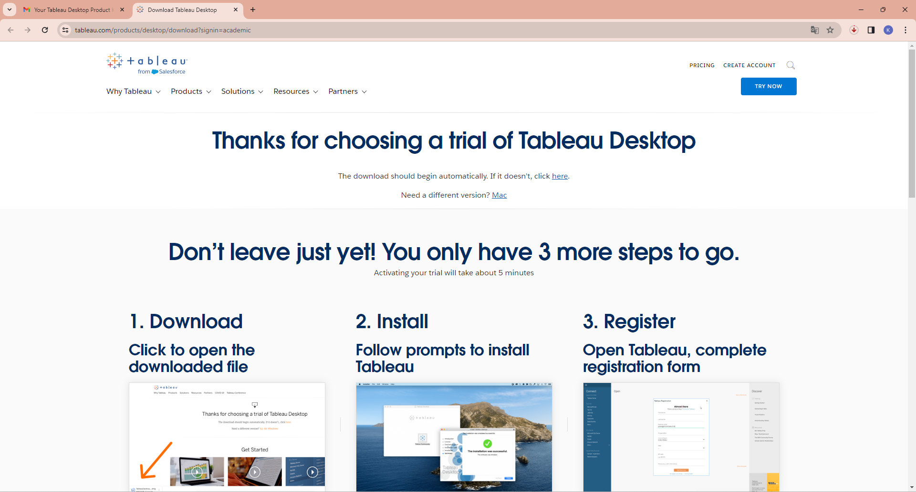
Task: Expand the Solutions menu
Action: tap(242, 91)
